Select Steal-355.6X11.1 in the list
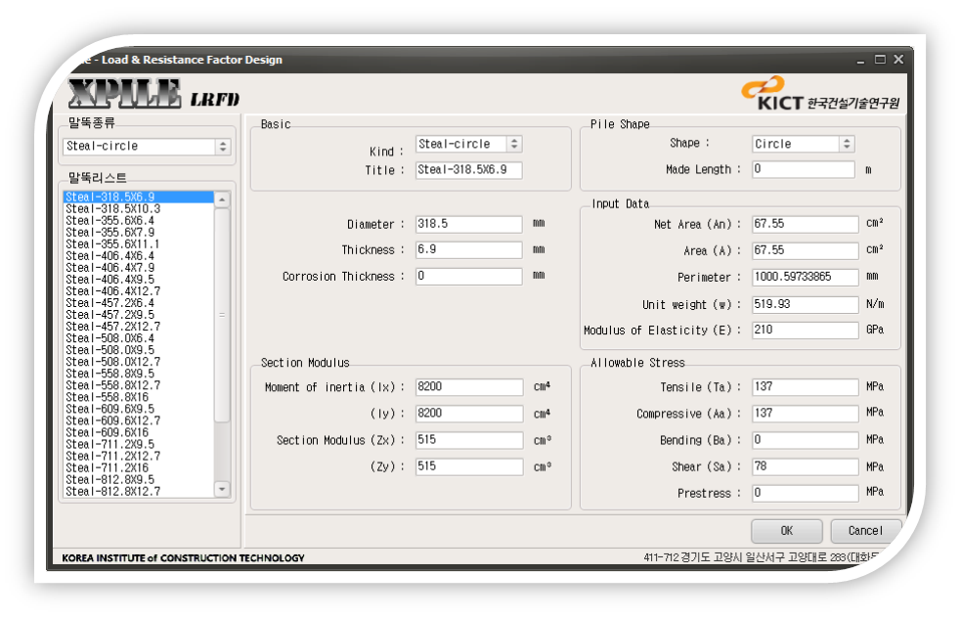The width and height of the screenshot is (961, 618). 139,244
